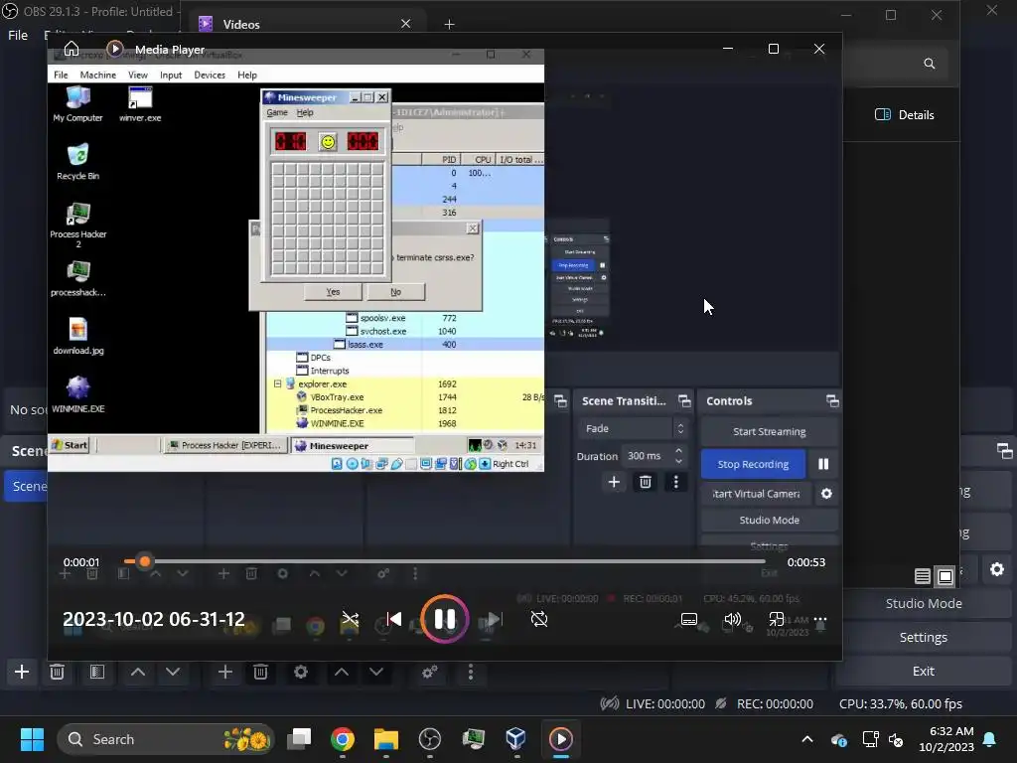Click pause recording icon beside Stop Recording
1017x763 pixels.
[x=823, y=464]
